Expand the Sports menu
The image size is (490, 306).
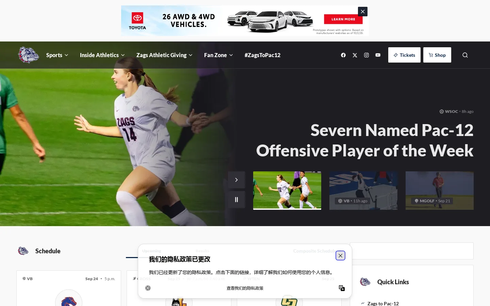(57, 55)
